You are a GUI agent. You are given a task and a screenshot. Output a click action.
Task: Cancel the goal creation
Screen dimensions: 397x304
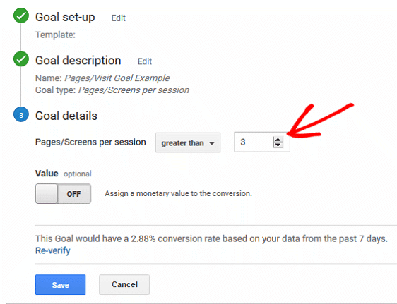pos(124,284)
